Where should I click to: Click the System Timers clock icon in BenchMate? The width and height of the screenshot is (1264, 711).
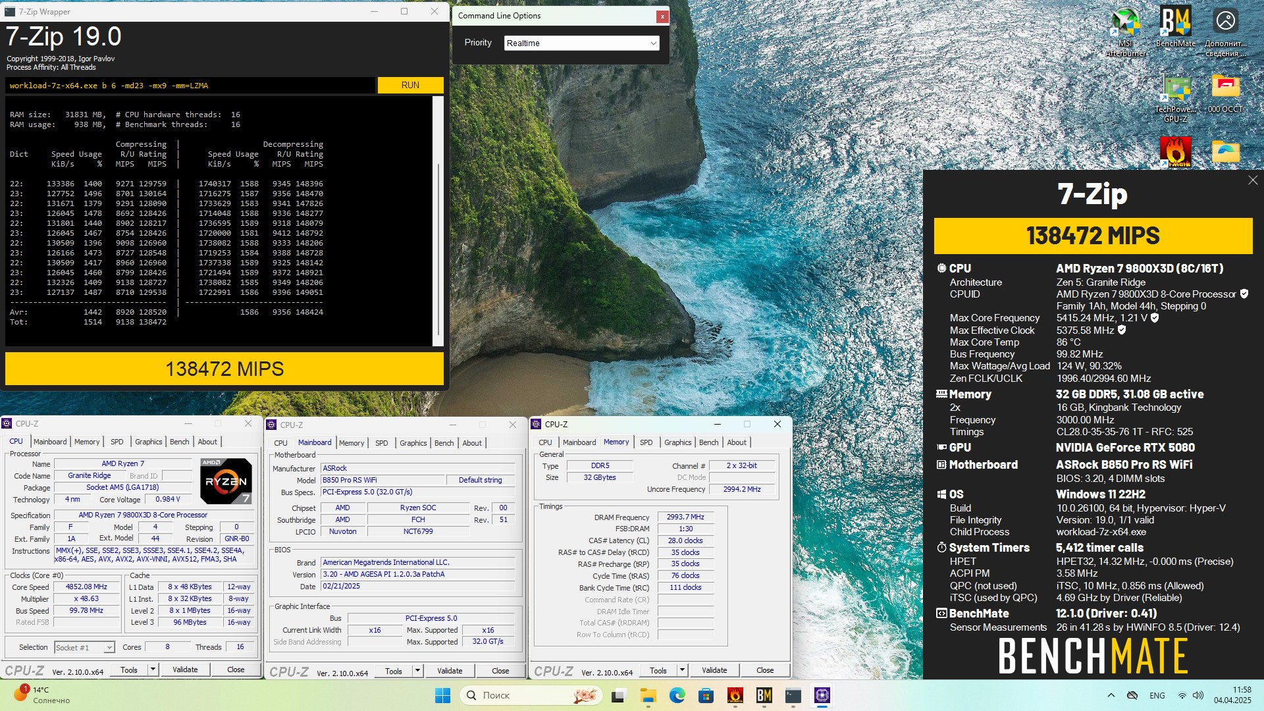click(941, 548)
